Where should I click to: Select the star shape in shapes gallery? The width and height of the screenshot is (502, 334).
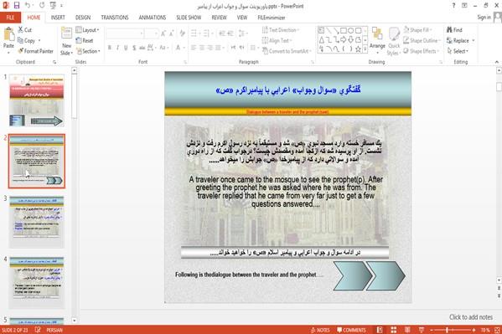coord(358,49)
